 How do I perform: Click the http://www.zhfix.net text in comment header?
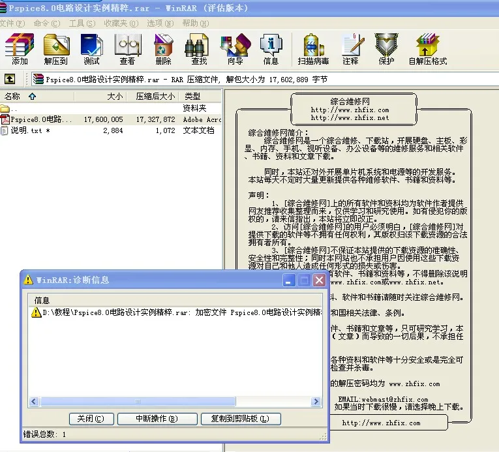coord(350,118)
